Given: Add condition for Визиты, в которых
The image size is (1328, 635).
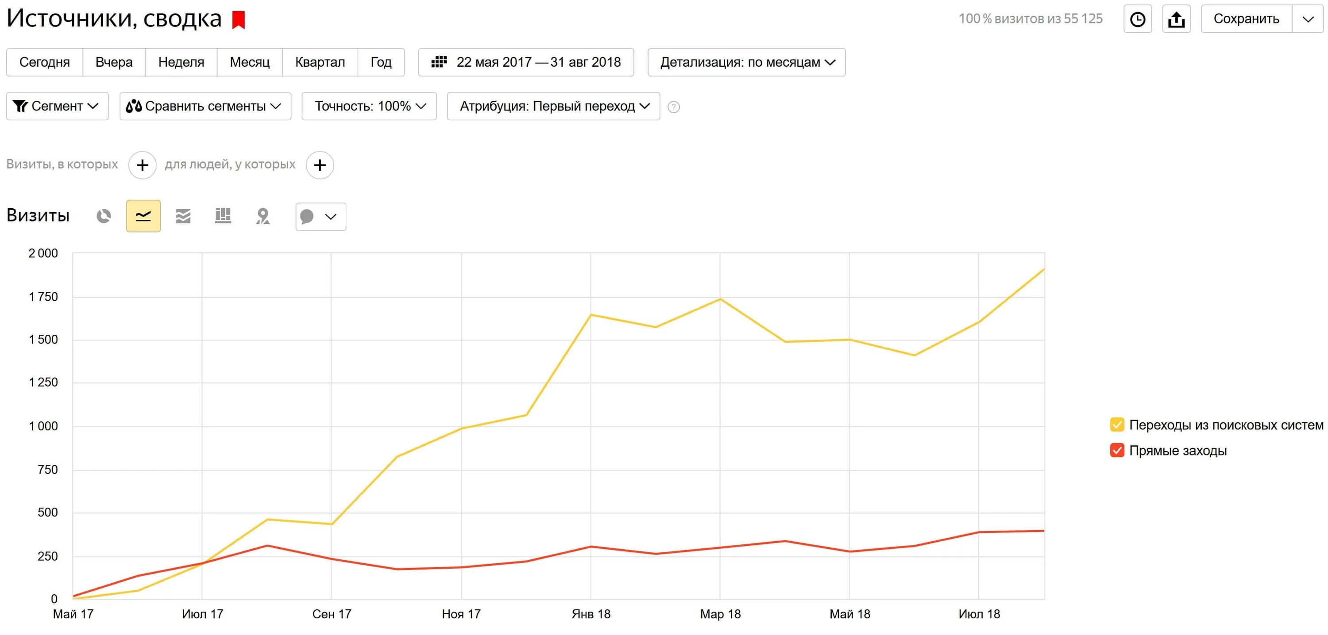Looking at the screenshot, I should (x=142, y=165).
